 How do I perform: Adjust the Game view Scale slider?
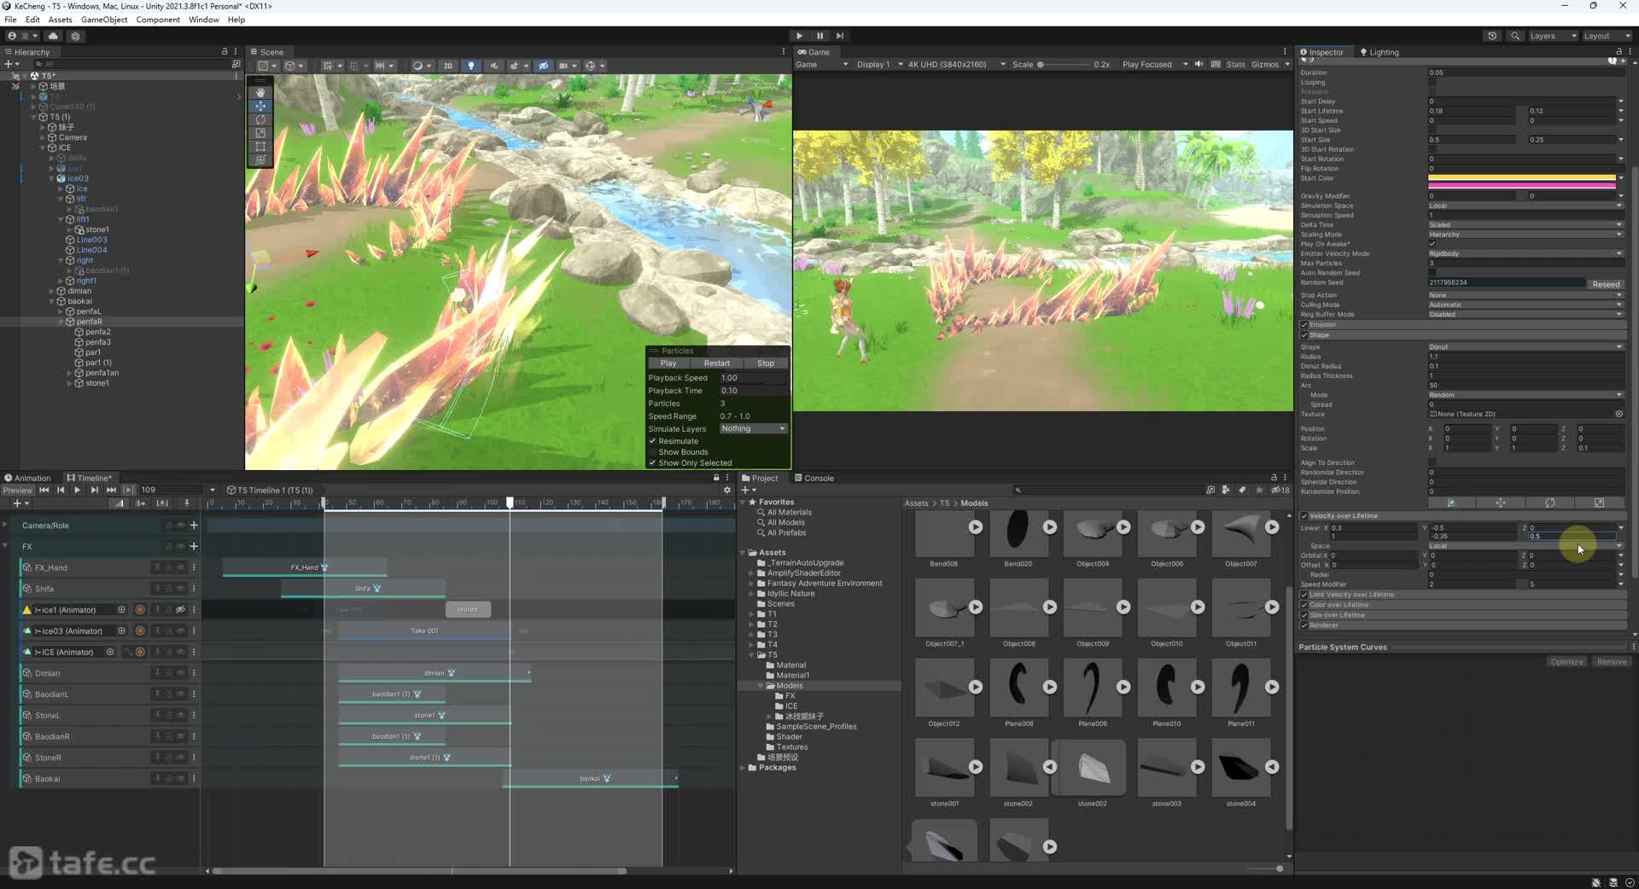(x=1063, y=65)
